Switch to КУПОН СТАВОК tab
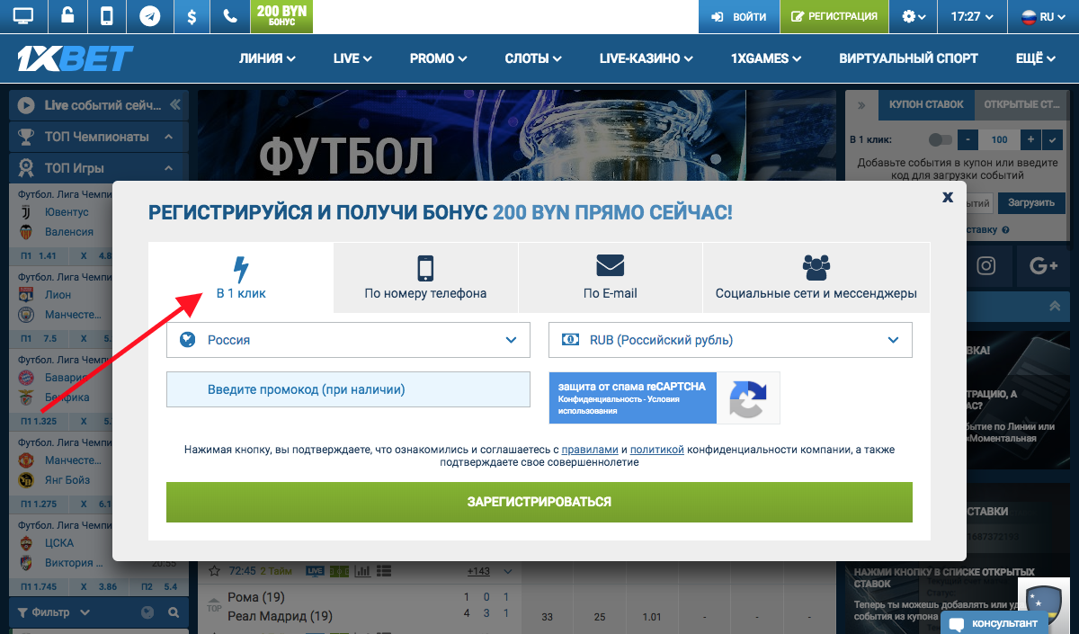Screen dimensions: 1079x634 point(926,104)
